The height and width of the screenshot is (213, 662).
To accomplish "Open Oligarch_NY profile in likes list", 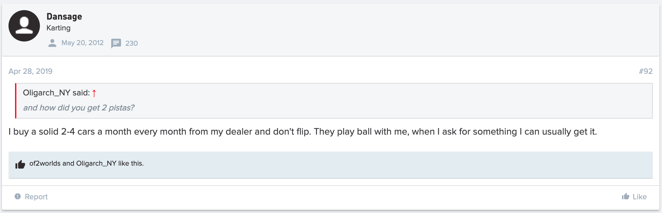I will [96, 163].
